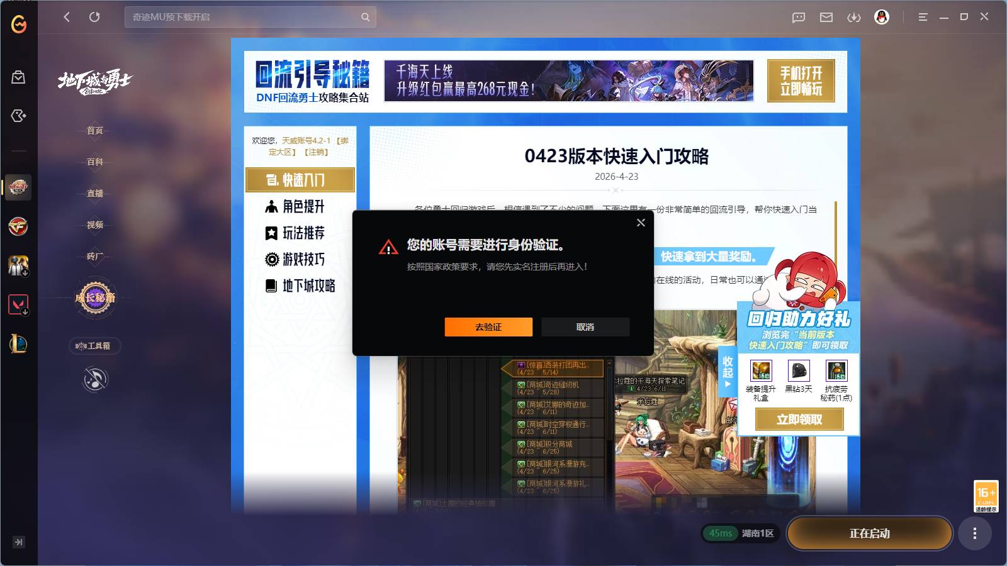This screenshot has width=1007, height=566.
Task: Click the 天威账号4.2-1 account link
Action: [x=306, y=141]
